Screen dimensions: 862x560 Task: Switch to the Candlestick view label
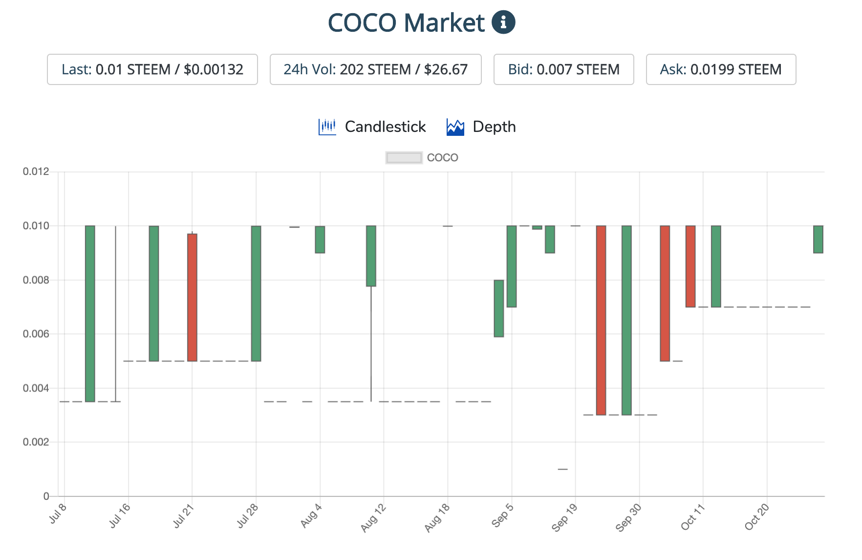tap(385, 127)
